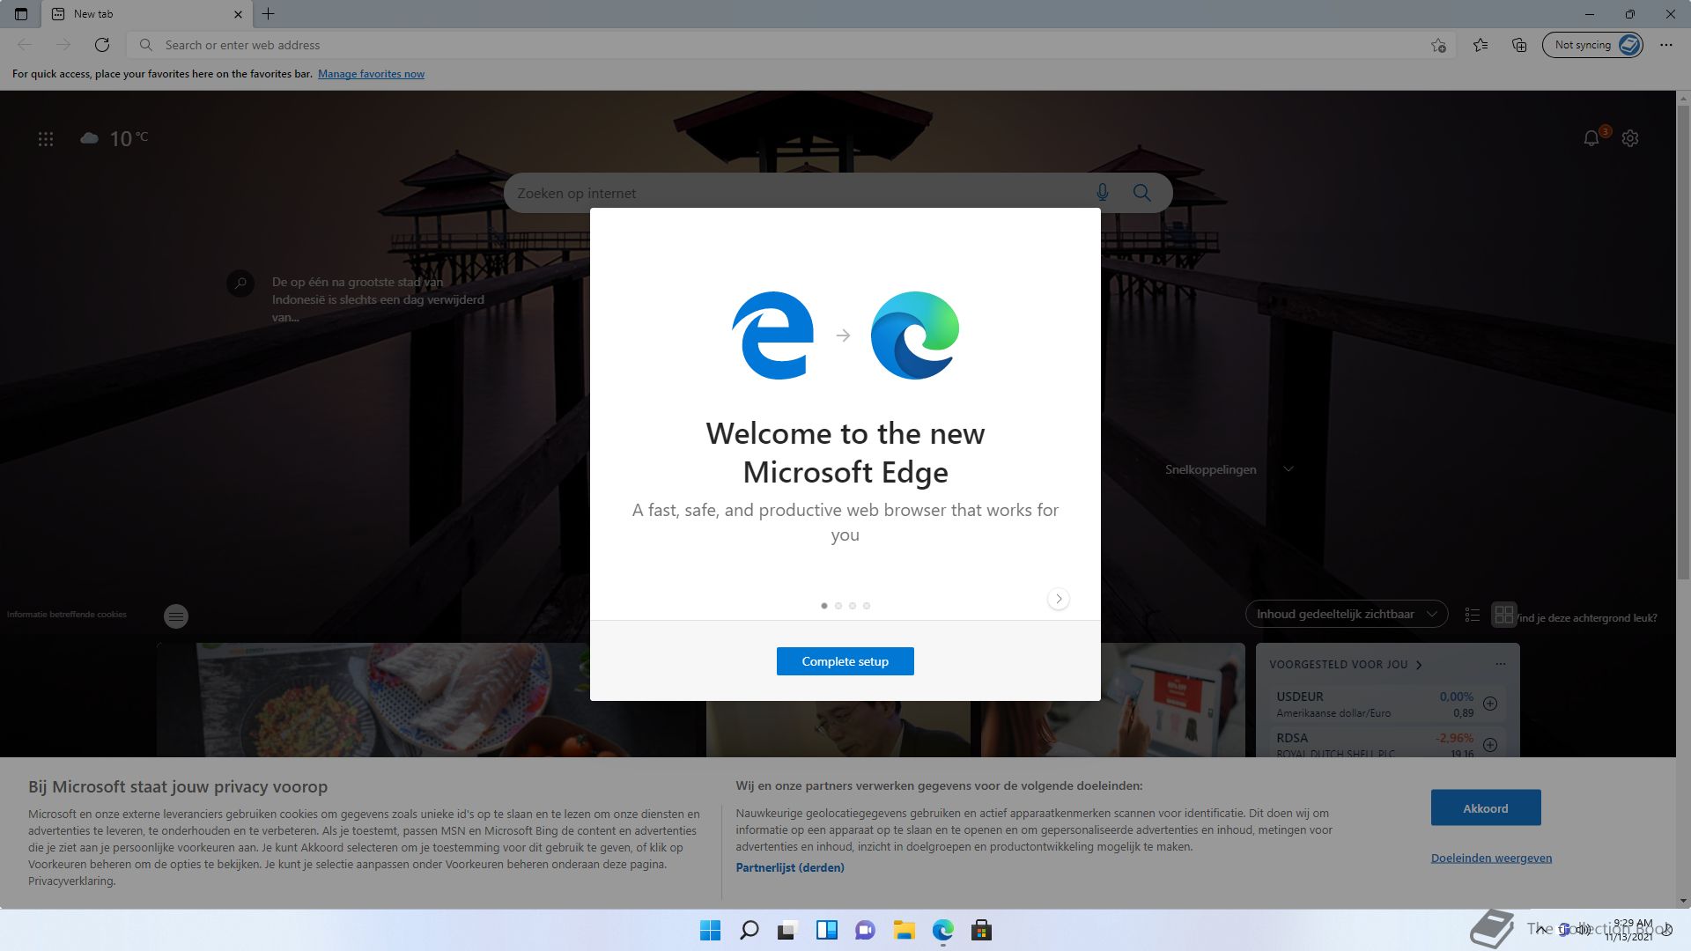This screenshot has height=951, width=1691.
Task: Click the Not syncing profile button
Action: pyautogui.click(x=1592, y=45)
